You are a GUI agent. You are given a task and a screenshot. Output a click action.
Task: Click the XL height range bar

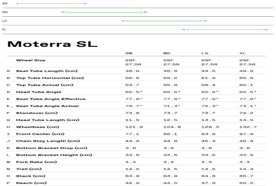[x=225, y=30]
